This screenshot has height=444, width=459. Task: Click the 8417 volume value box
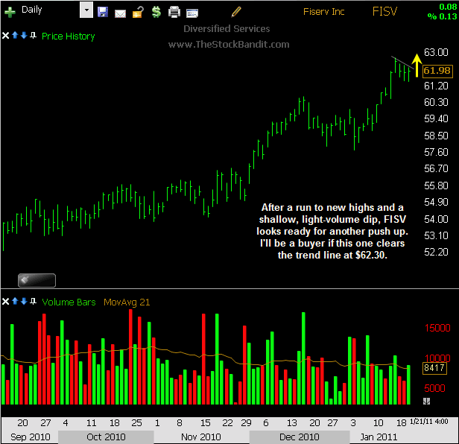[x=434, y=368]
